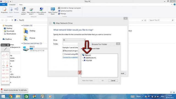Select thumbs-up stamp in TOOLS panel
Image resolution: width=176 pixels, height=99 pixels.
tap(4, 55)
